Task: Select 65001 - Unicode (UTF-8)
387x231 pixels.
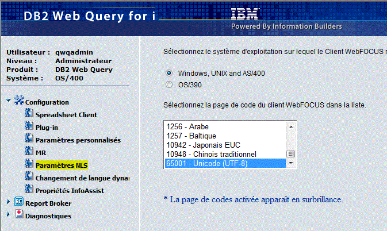Action: [x=225, y=163]
